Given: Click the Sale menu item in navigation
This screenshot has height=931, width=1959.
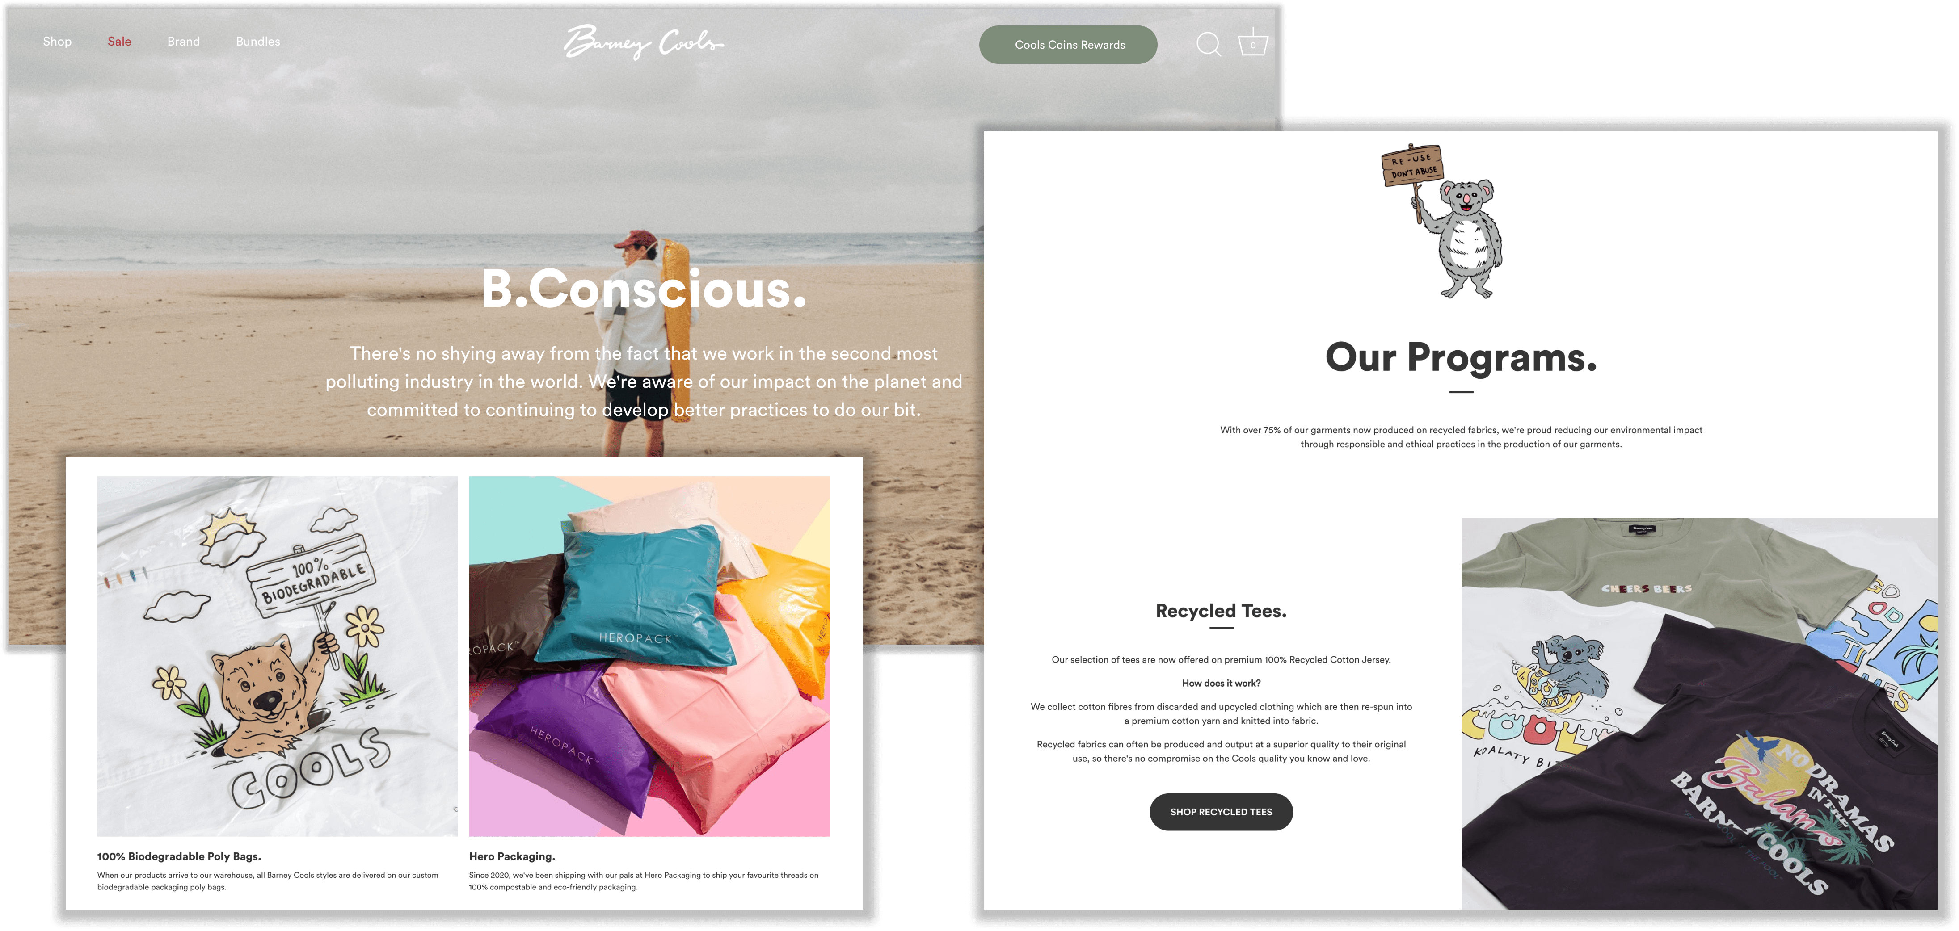Looking at the screenshot, I should coord(120,41).
